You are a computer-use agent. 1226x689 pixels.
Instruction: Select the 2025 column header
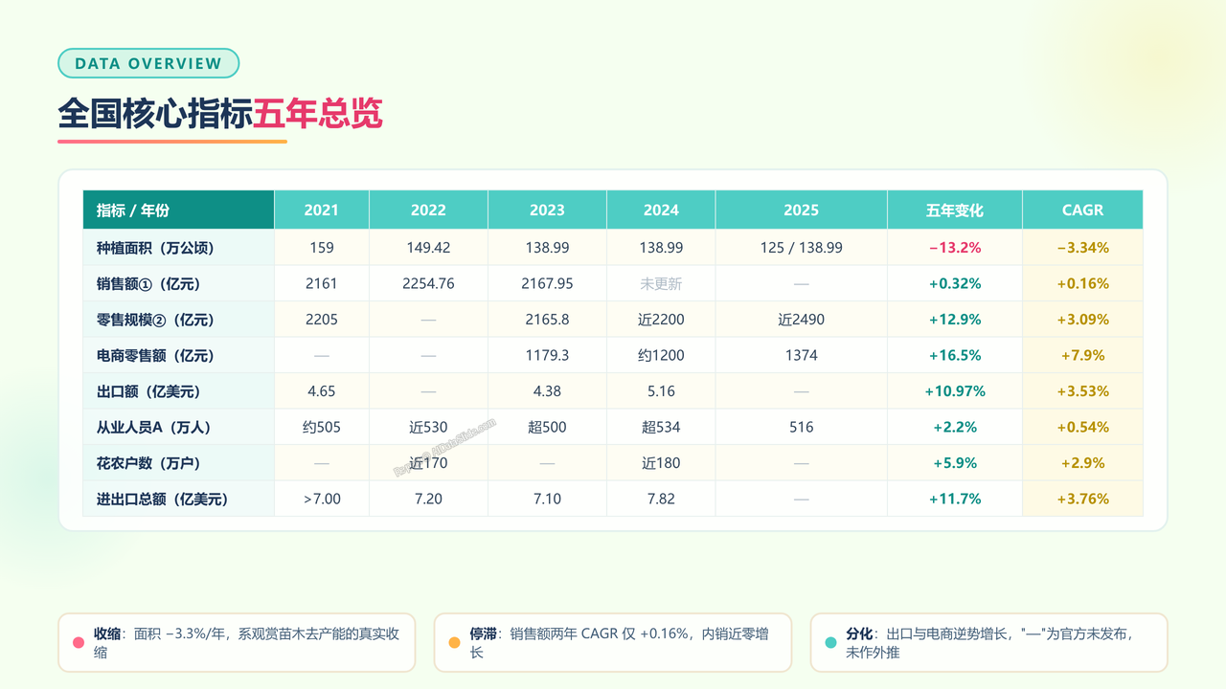802,210
